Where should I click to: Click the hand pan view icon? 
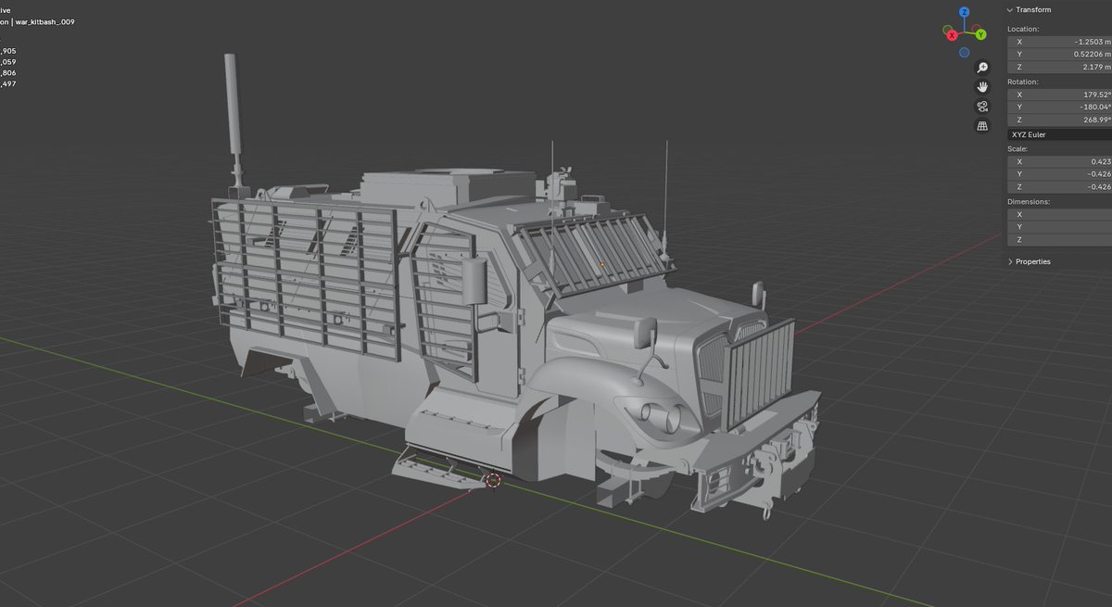click(983, 87)
